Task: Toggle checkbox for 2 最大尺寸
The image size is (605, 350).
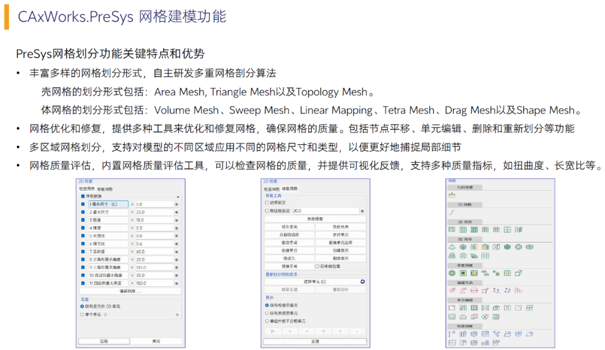Action: click(x=83, y=212)
